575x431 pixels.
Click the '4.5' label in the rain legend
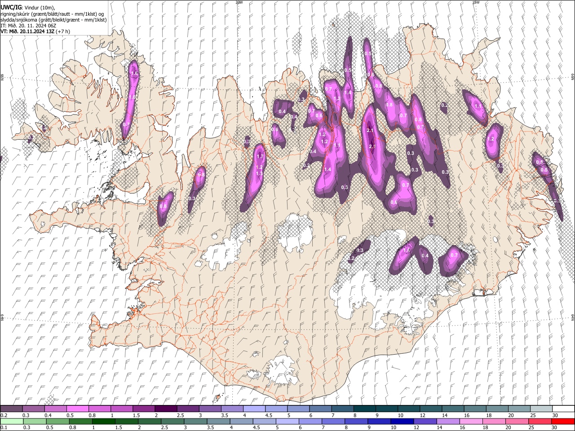(256, 428)
